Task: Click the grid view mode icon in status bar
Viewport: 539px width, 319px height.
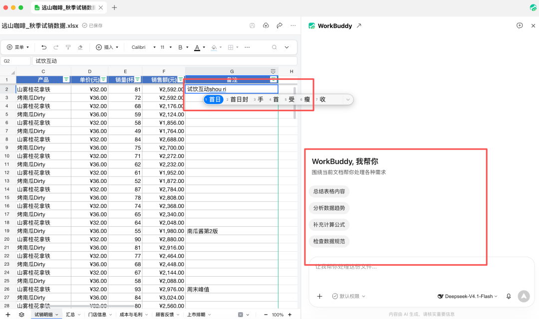Action: (240, 315)
